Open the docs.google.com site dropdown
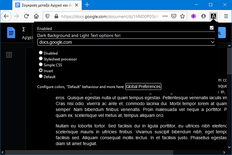232x155 pixels. 126,42
